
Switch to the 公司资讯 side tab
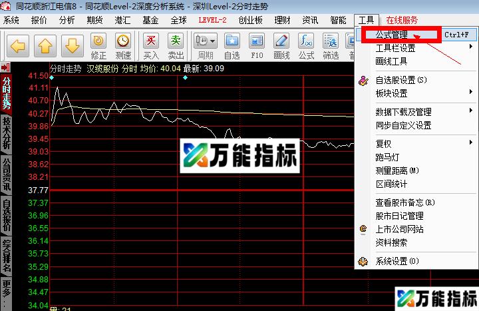point(7,174)
